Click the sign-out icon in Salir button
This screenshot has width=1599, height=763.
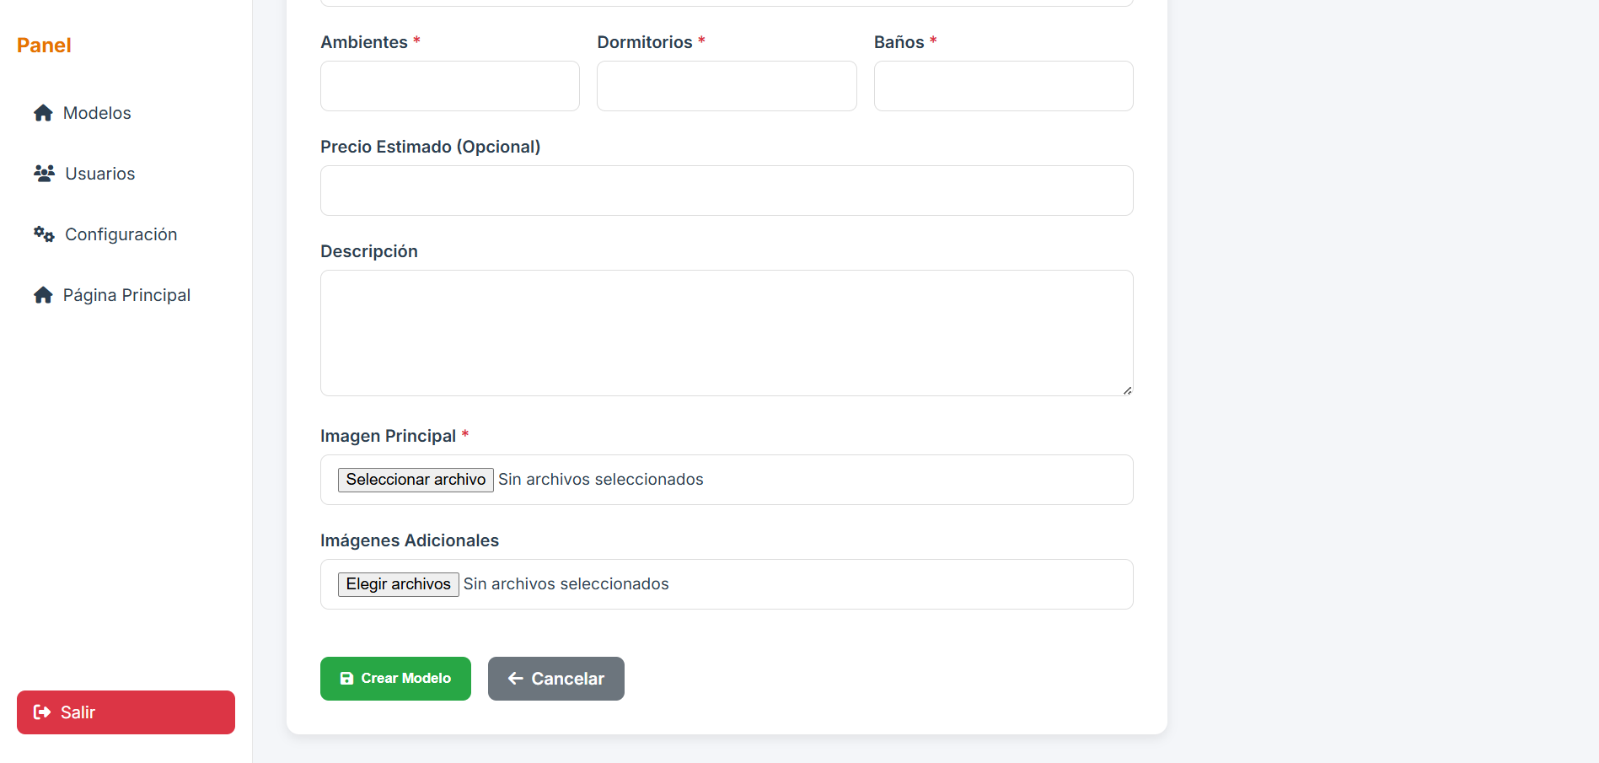click(x=42, y=712)
